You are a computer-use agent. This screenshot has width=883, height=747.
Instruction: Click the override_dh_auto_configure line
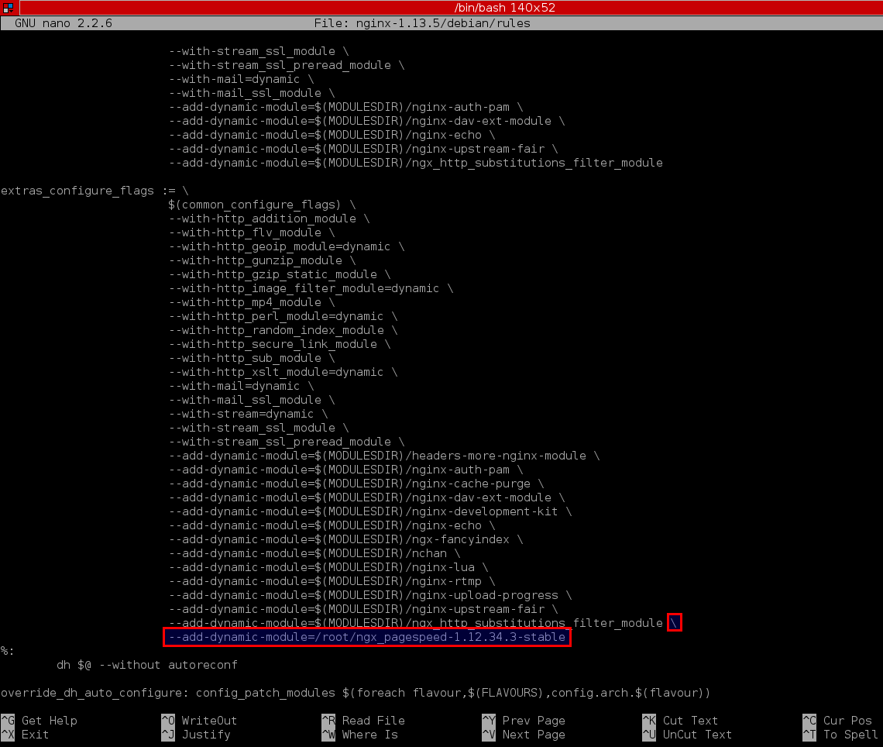pos(356,693)
